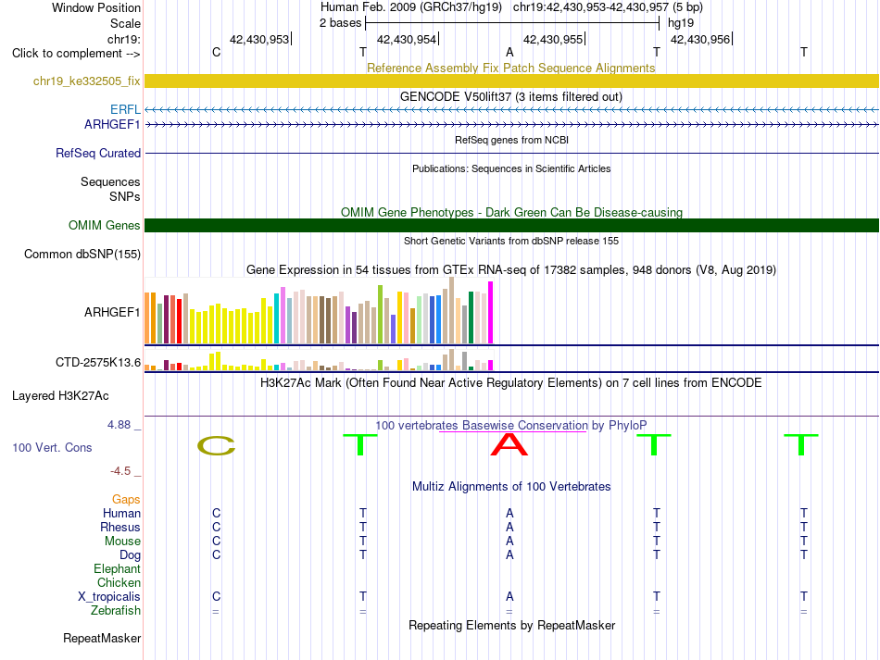The width and height of the screenshot is (880, 660).
Task: Click the 42,430,955 position label
Action: [x=553, y=39]
